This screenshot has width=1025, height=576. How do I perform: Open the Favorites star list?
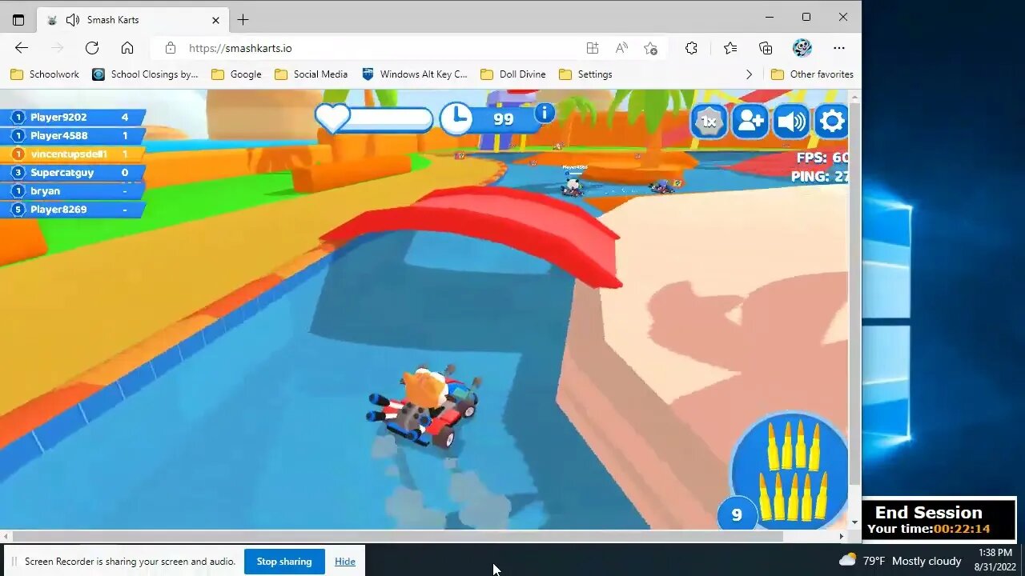(730, 48)
